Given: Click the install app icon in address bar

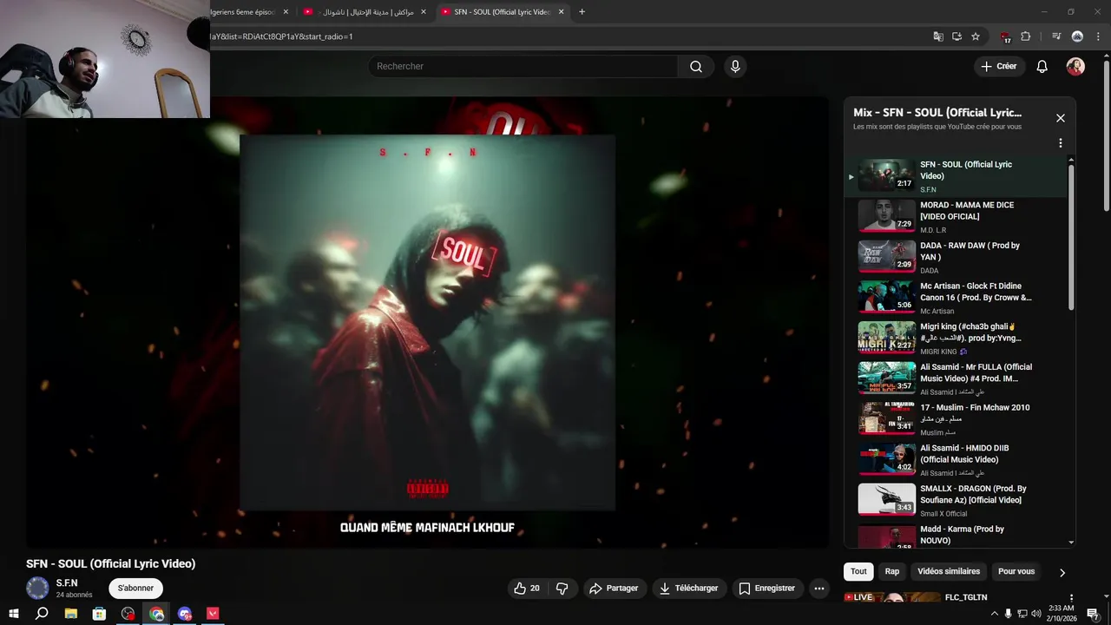Looking at the screenshot, I should [957, 36].
